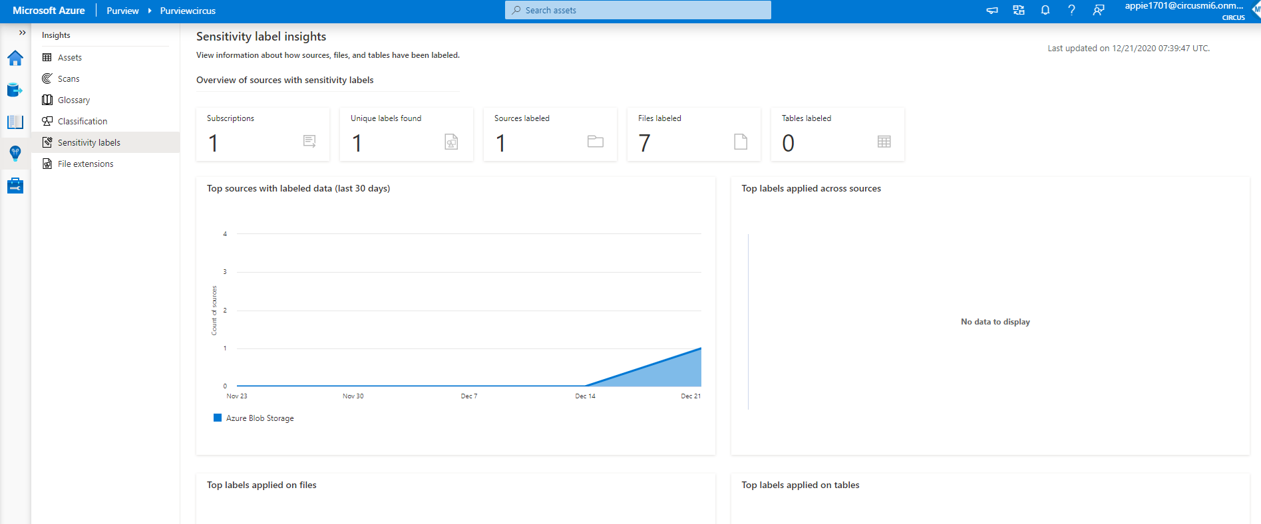Click the feedback person icon in header
The height and width of the screenshot is (524, 1261).
tap(1098, 11)
